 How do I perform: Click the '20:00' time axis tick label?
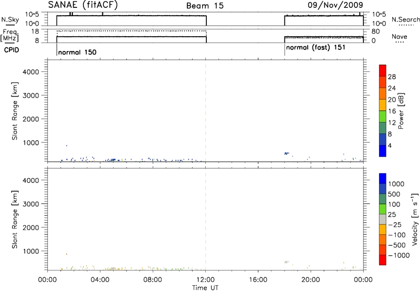311,280
